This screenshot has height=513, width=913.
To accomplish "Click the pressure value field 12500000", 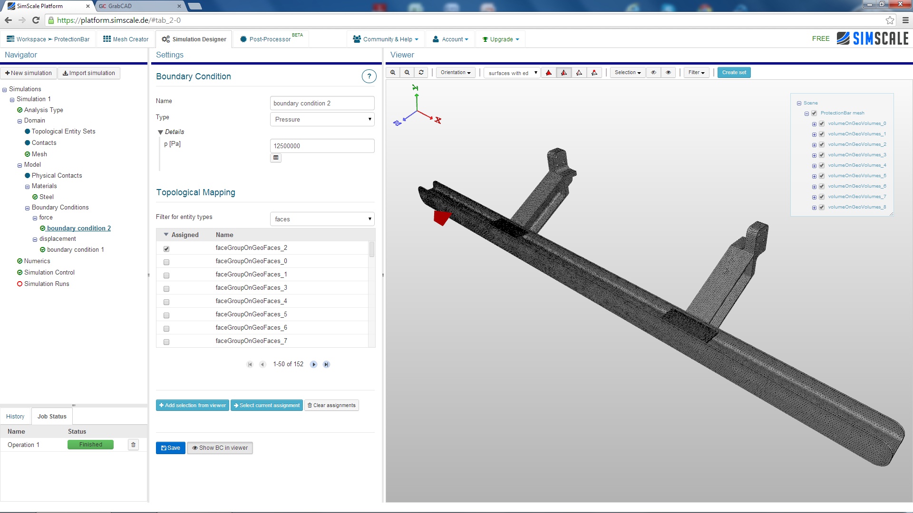I will tap(322, 146).
